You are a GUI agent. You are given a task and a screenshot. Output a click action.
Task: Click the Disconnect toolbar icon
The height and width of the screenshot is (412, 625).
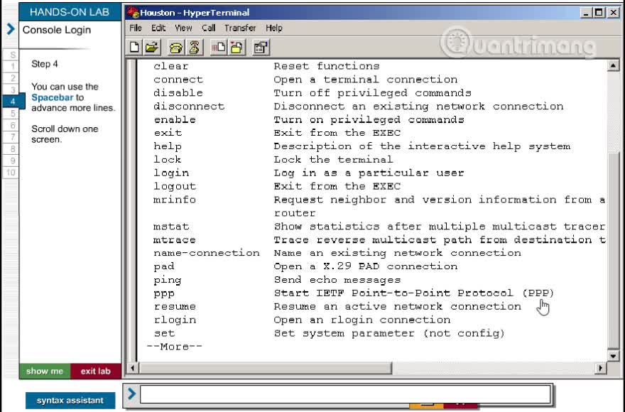pos(195,48)
